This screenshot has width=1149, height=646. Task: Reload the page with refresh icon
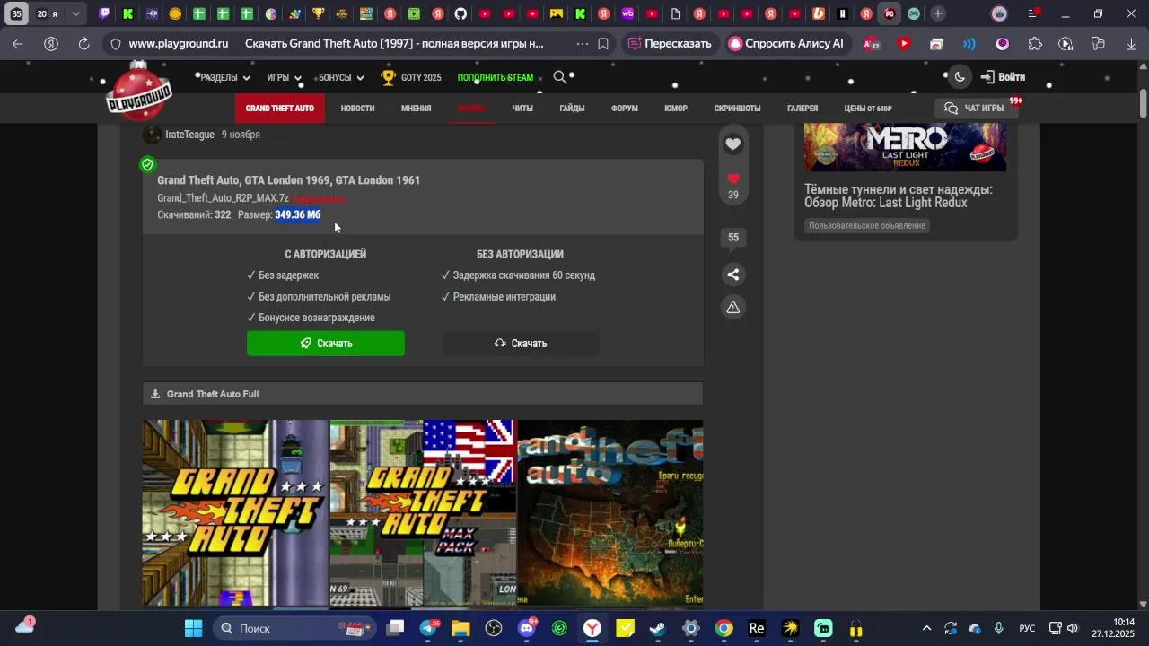(x=83, y=43)
